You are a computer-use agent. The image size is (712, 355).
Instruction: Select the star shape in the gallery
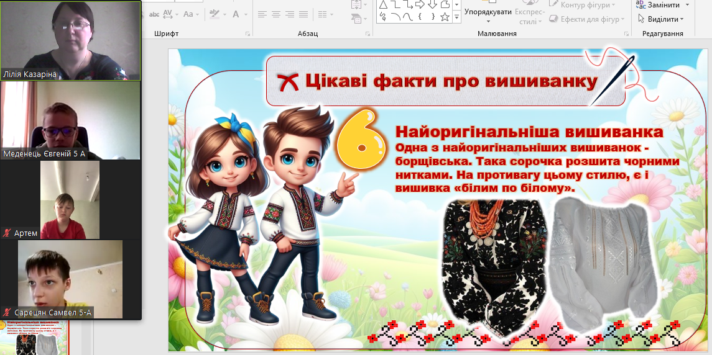tap(445, 17)
